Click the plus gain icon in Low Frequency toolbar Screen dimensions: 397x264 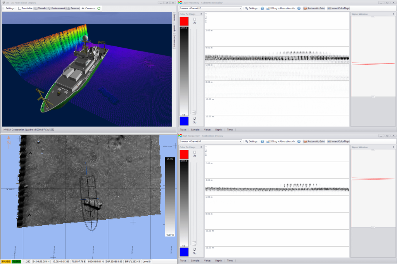299,9
